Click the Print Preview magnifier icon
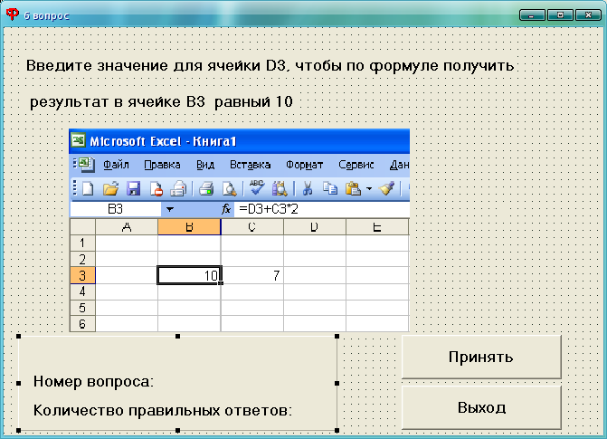The width and height of the screenshot is (607, 439). (229, 188)
